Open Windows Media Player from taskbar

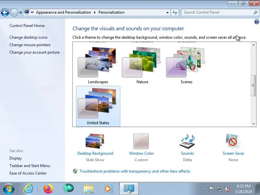tap(109, 189)
